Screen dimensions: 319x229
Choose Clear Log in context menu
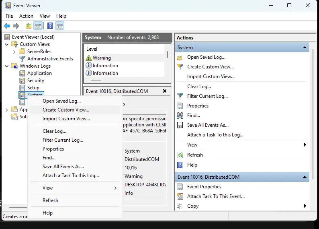click(75, 131)
